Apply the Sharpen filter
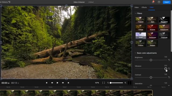The image size is (172, 96). coord(152,43)
